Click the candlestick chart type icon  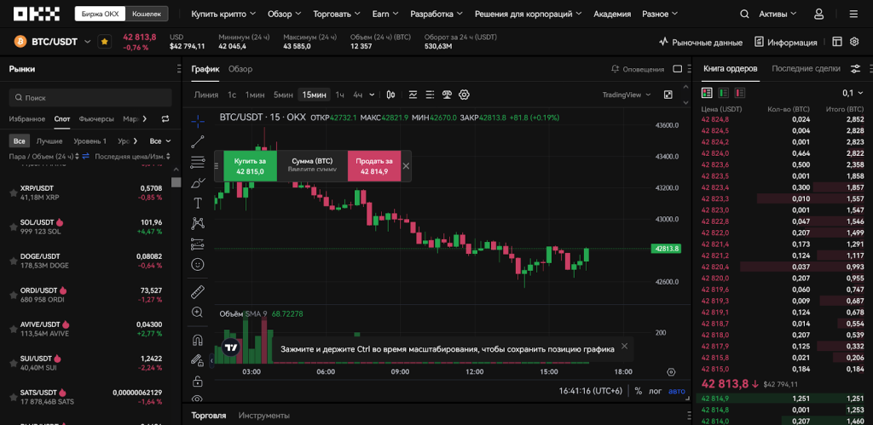(x=390, y=95)
